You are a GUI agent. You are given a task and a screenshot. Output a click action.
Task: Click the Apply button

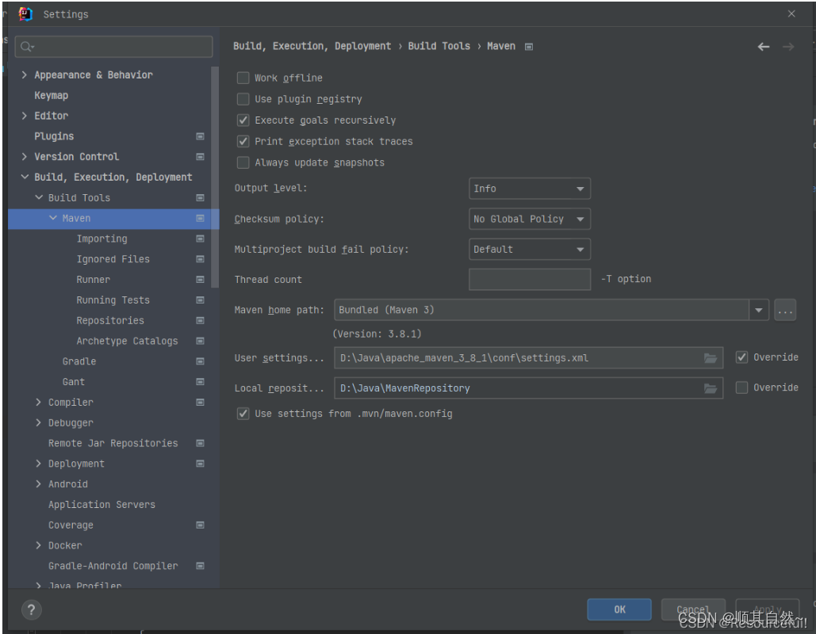(767, 609)
